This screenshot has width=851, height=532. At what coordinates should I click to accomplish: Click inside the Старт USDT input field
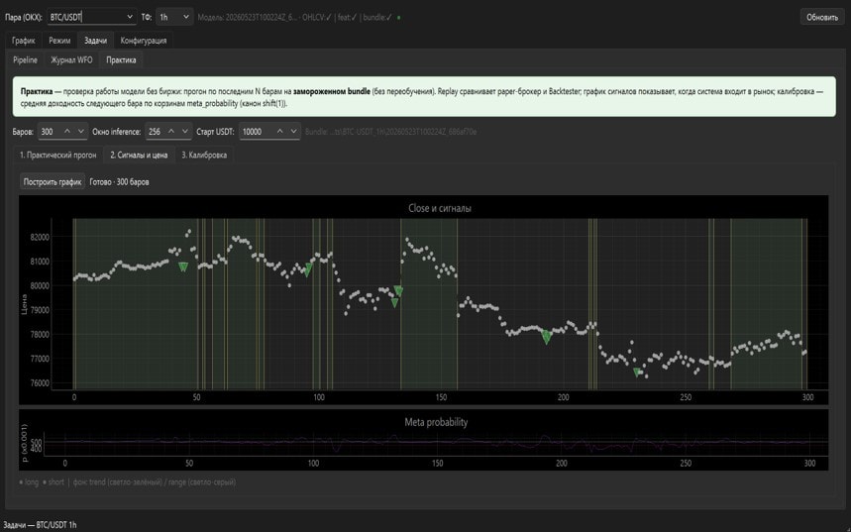pos(258,132)
